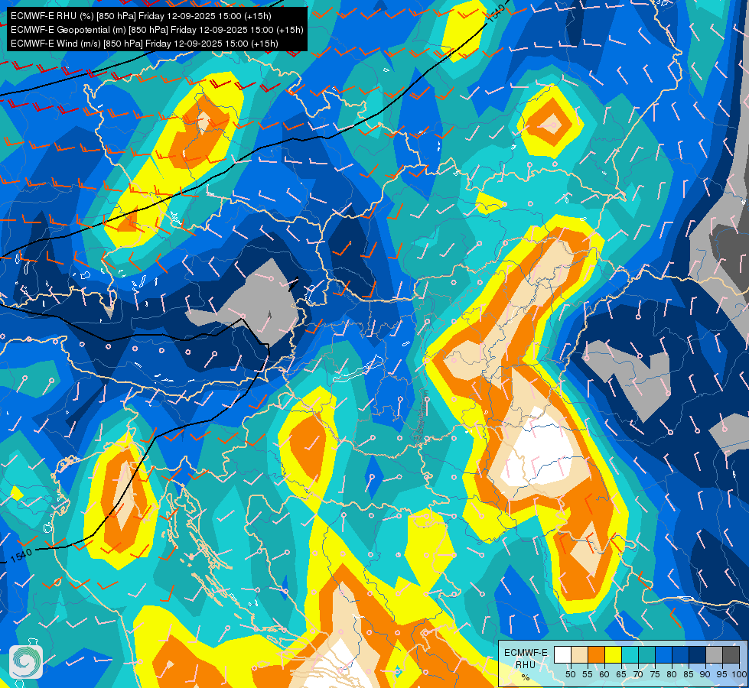Select the beige 50-55% legend swatch
The width and height of the screenshot is (749, 688).
point(579,654)
